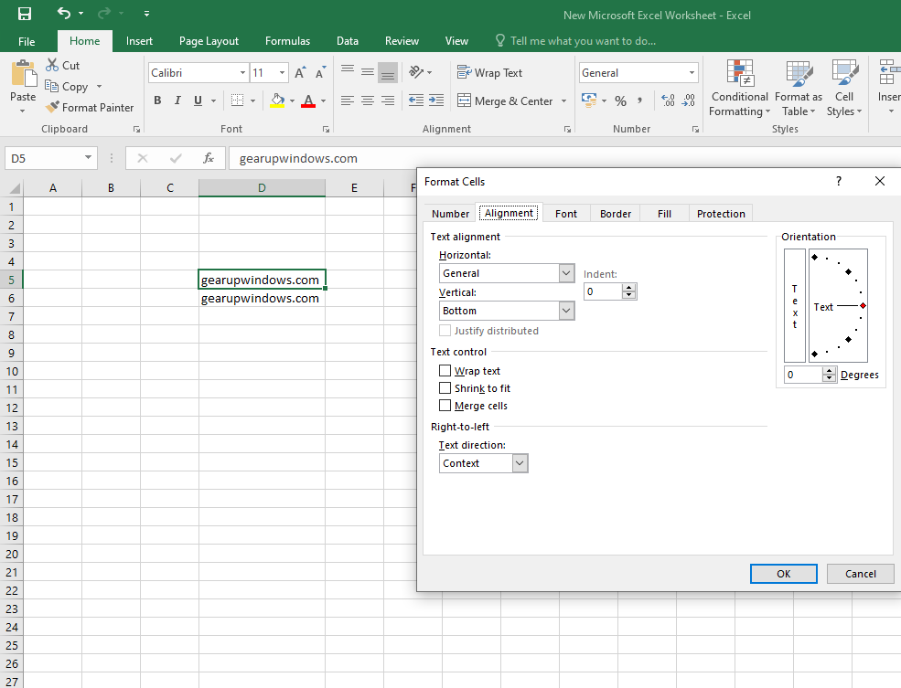Open the Insert ribbon tab
Image resolution: width=901 pixels, height=688 pixels.
[139, 41]
